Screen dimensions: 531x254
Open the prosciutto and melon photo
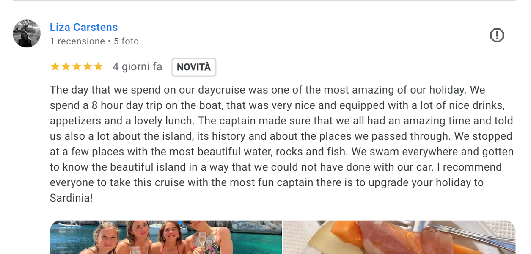399,237
